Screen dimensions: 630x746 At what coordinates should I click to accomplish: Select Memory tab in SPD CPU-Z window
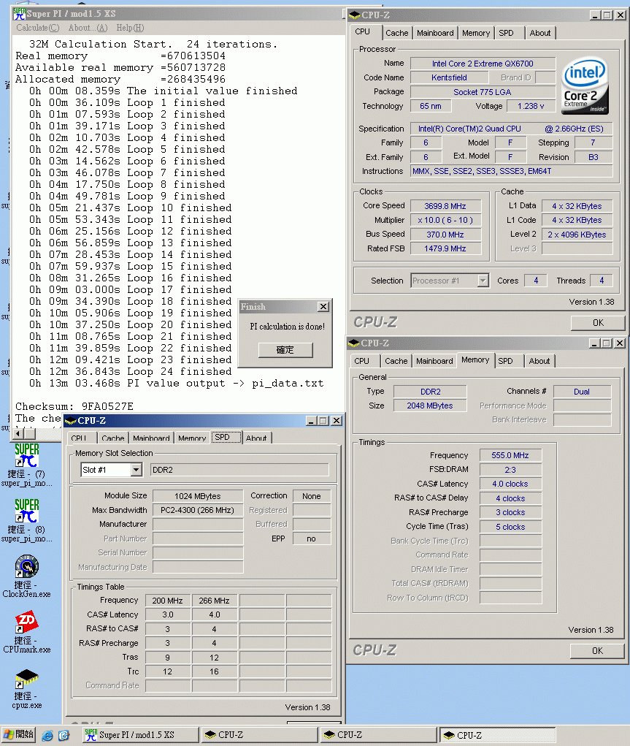192,438
